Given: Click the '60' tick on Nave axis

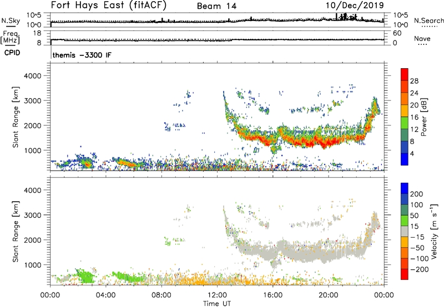Looking at the screenshot, I should click(x=397, y=33).
